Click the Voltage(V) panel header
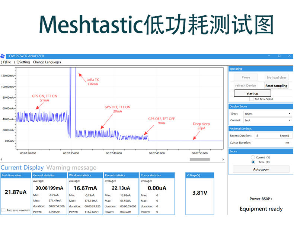294x233 pixels. [x=200, y=175]
